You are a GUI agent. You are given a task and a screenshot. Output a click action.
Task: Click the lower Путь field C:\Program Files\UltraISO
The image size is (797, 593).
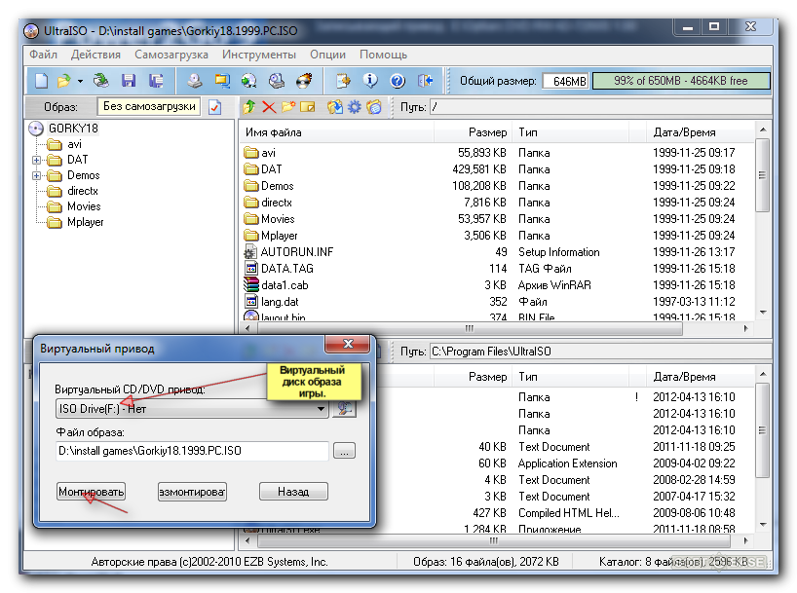point(600,352)
